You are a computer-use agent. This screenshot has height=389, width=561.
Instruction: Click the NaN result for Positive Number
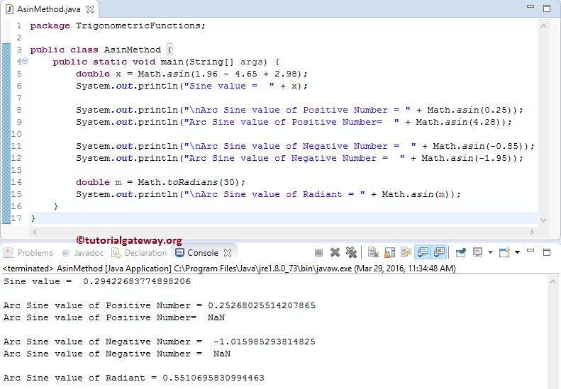pos(216,318)
